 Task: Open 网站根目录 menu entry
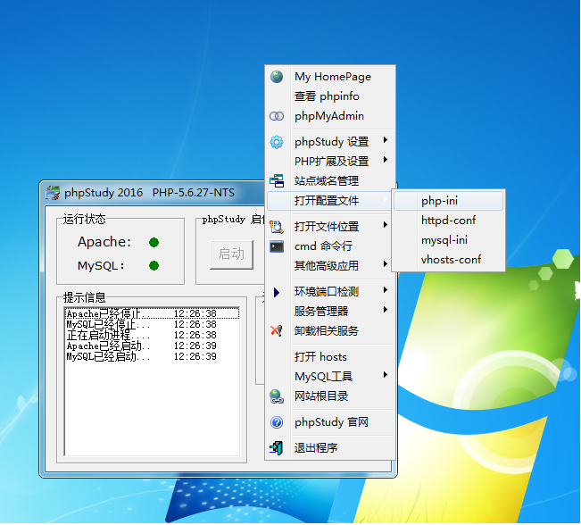point(330,396)
